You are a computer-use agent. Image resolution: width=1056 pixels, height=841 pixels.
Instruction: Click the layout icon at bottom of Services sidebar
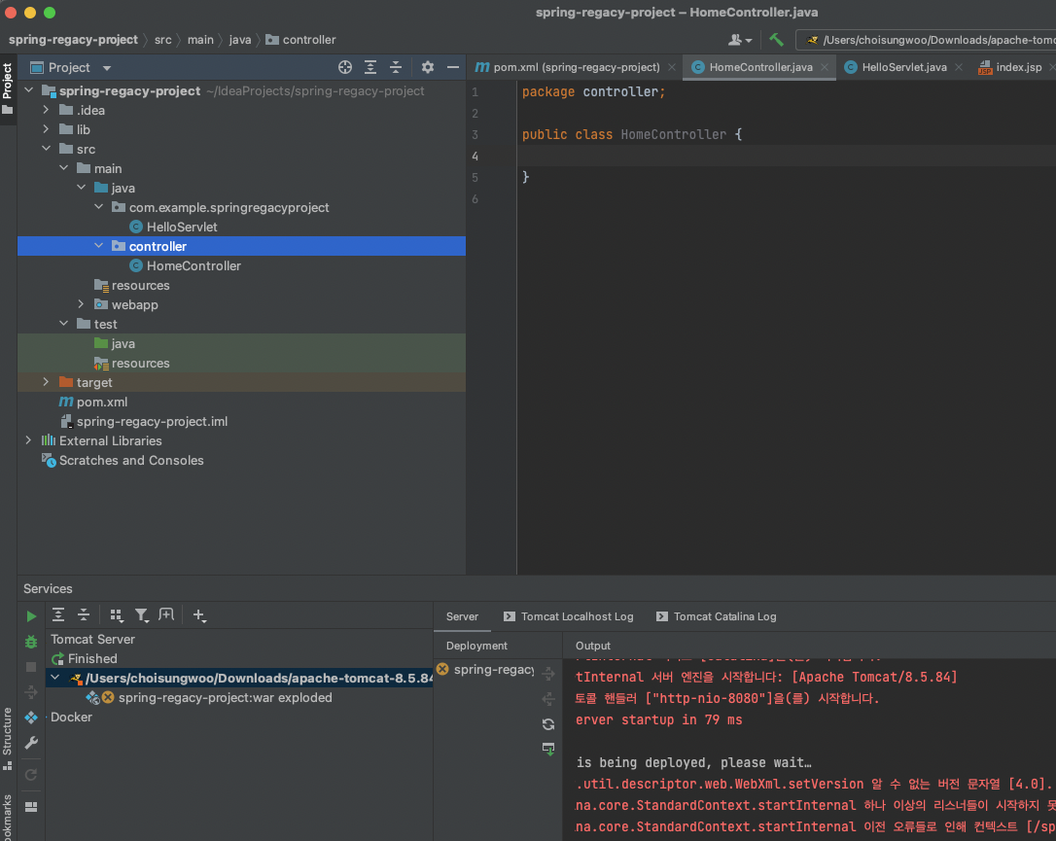31,807
